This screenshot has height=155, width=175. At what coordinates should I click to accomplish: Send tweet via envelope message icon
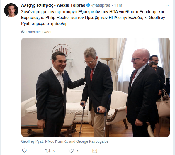coord(95,151)
